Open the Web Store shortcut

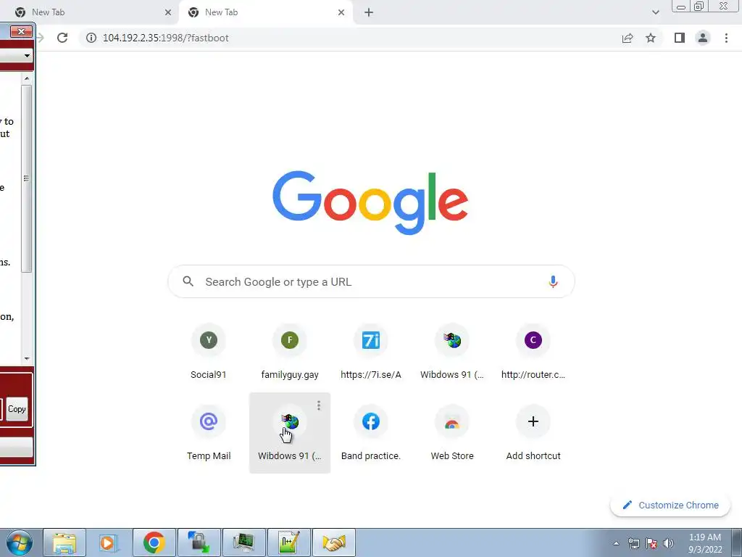[x=452, y=433]
